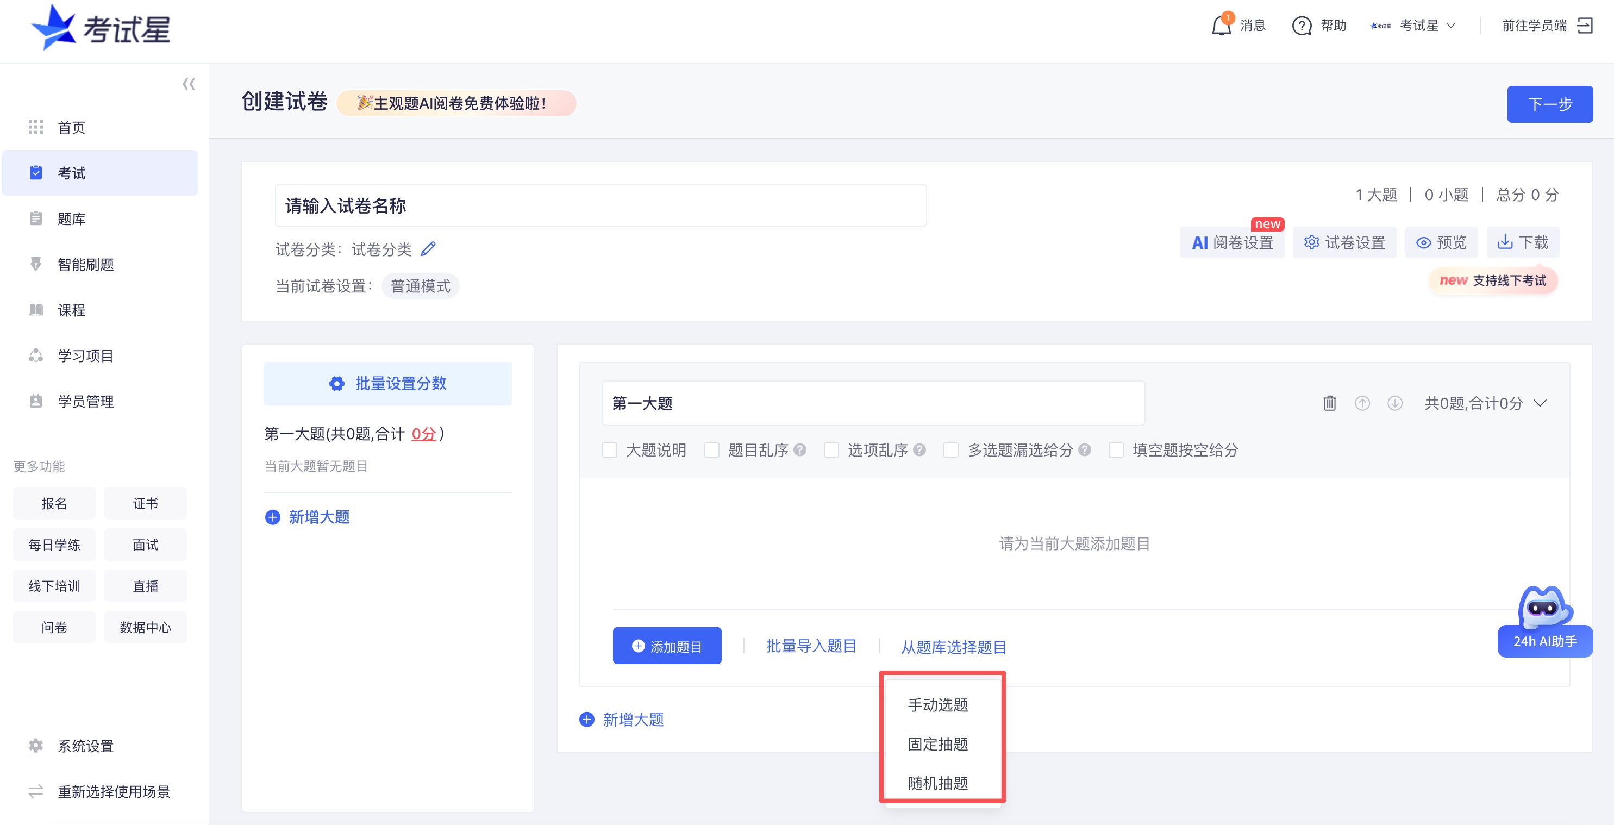The width and height of the screenshot is (1614, 825).
Task: Enable the 多选题漏选给分 checkbox
Action: pos(951,450)
